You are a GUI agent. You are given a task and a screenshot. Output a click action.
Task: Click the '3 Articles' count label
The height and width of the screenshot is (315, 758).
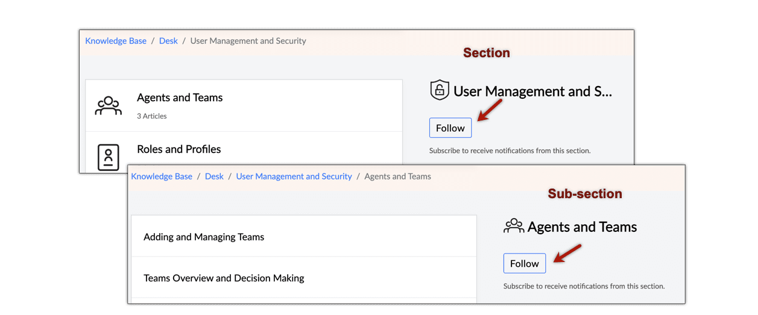(x=152, y=116)
